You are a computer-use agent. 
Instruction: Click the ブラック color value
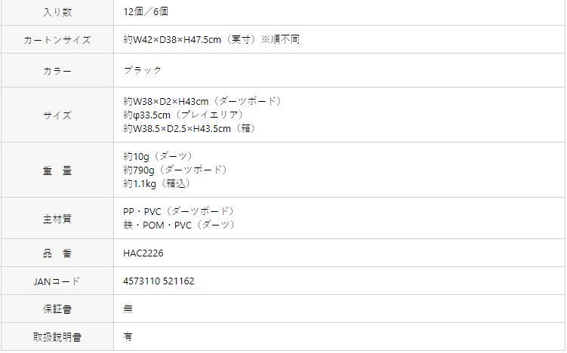(143, 70)
